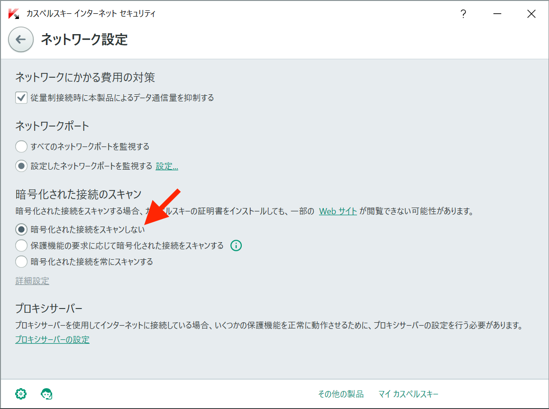Open the 詳細設定 link
549x409 pixels.
click(x=32, y=281)
